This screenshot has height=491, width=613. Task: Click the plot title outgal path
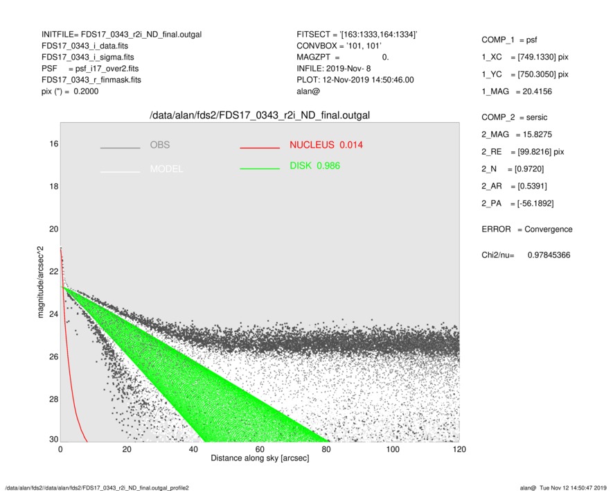(260, 116)
